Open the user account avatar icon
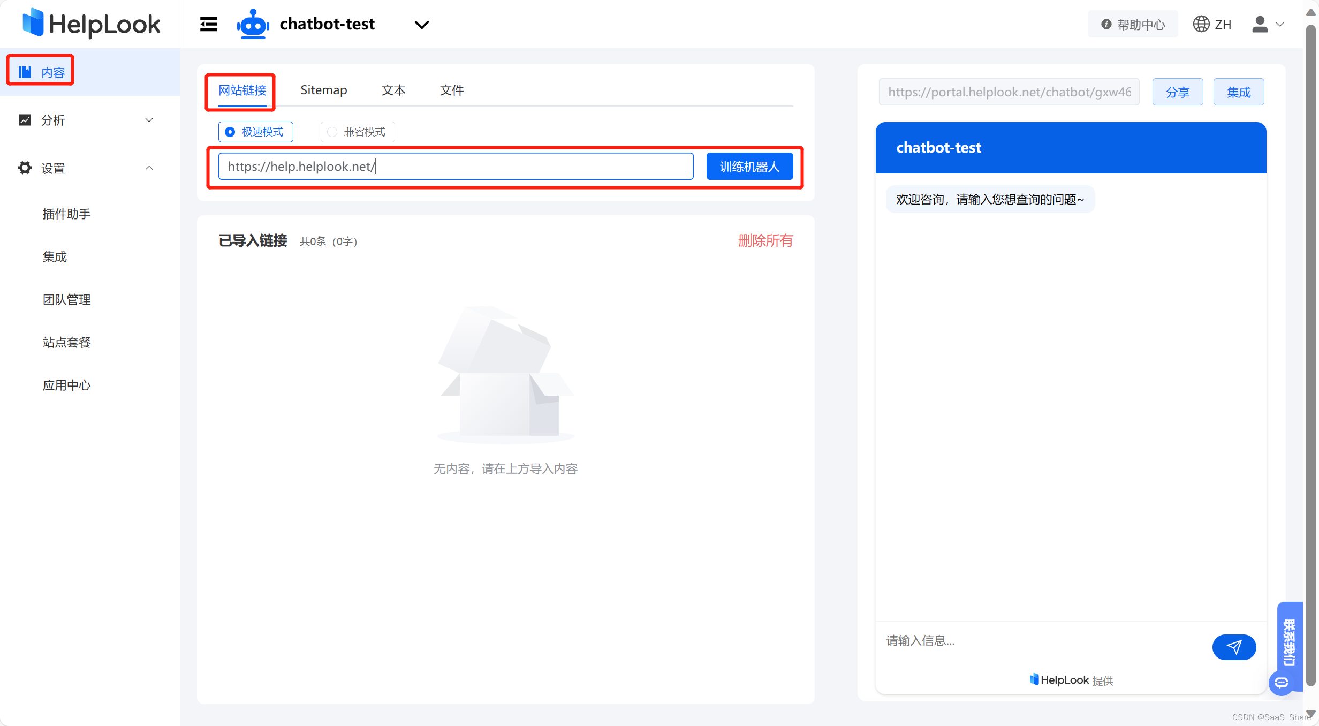The height and width of the screenshot is (726, 1319). (1260, 25)
